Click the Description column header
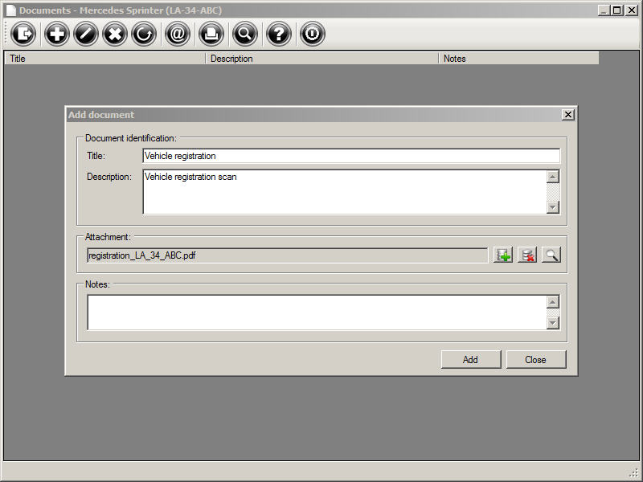The image size is (643, 482). pos(321,59)
